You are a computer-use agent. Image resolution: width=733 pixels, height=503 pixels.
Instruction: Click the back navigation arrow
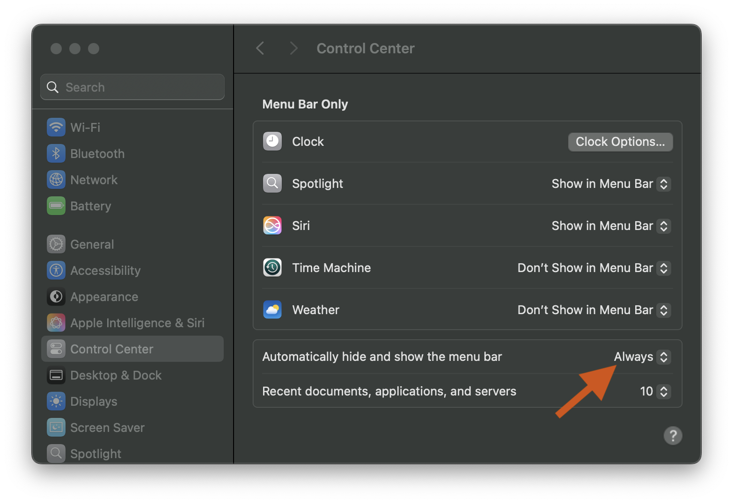(260, 48)
